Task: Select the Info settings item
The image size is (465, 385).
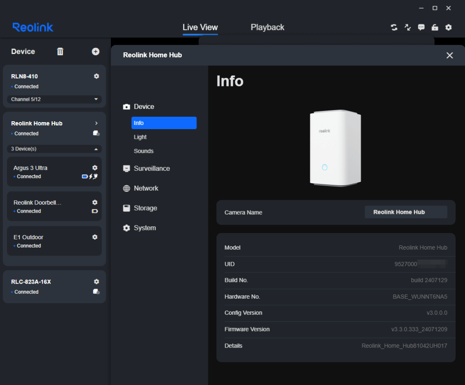Action: 164,123
